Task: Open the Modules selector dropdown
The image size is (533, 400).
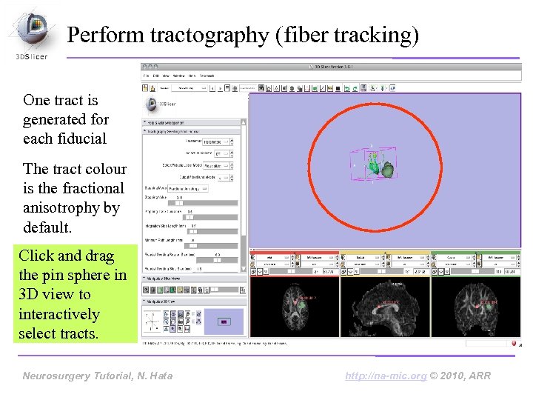Action: click(x=189, y=88)
